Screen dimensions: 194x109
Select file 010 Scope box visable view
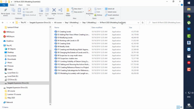click(x=67, y=58)
